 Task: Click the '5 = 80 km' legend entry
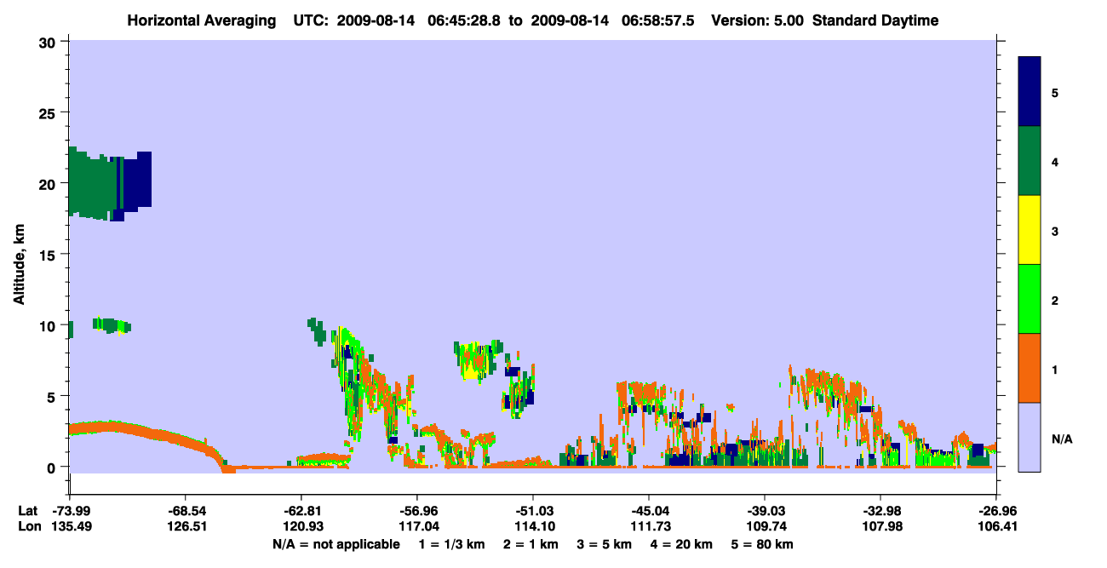(x=763, y=544)
